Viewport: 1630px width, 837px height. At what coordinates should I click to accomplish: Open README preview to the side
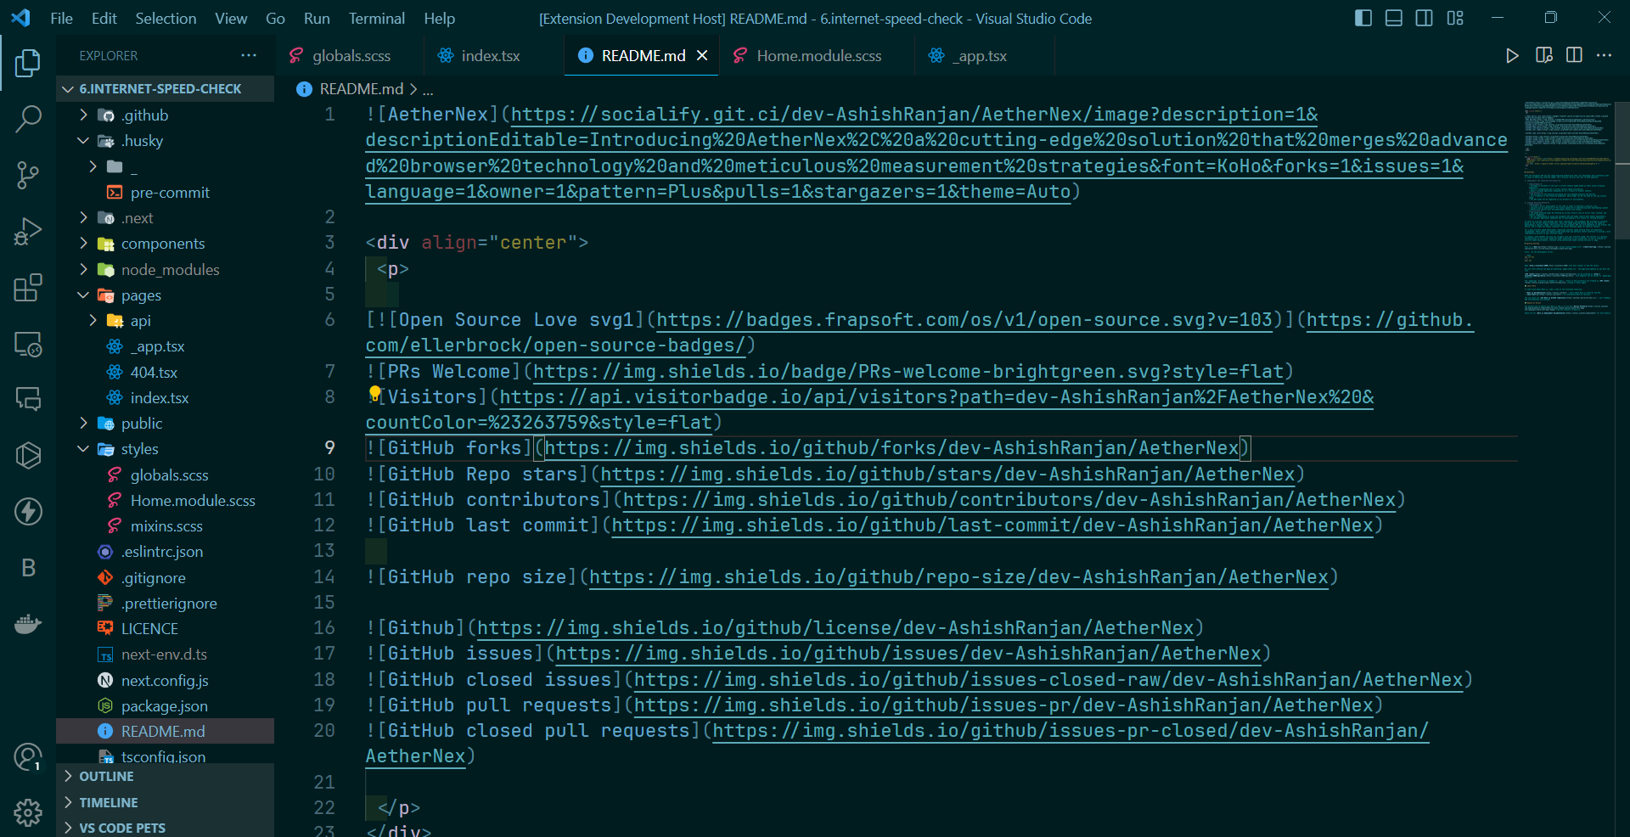1543,55
